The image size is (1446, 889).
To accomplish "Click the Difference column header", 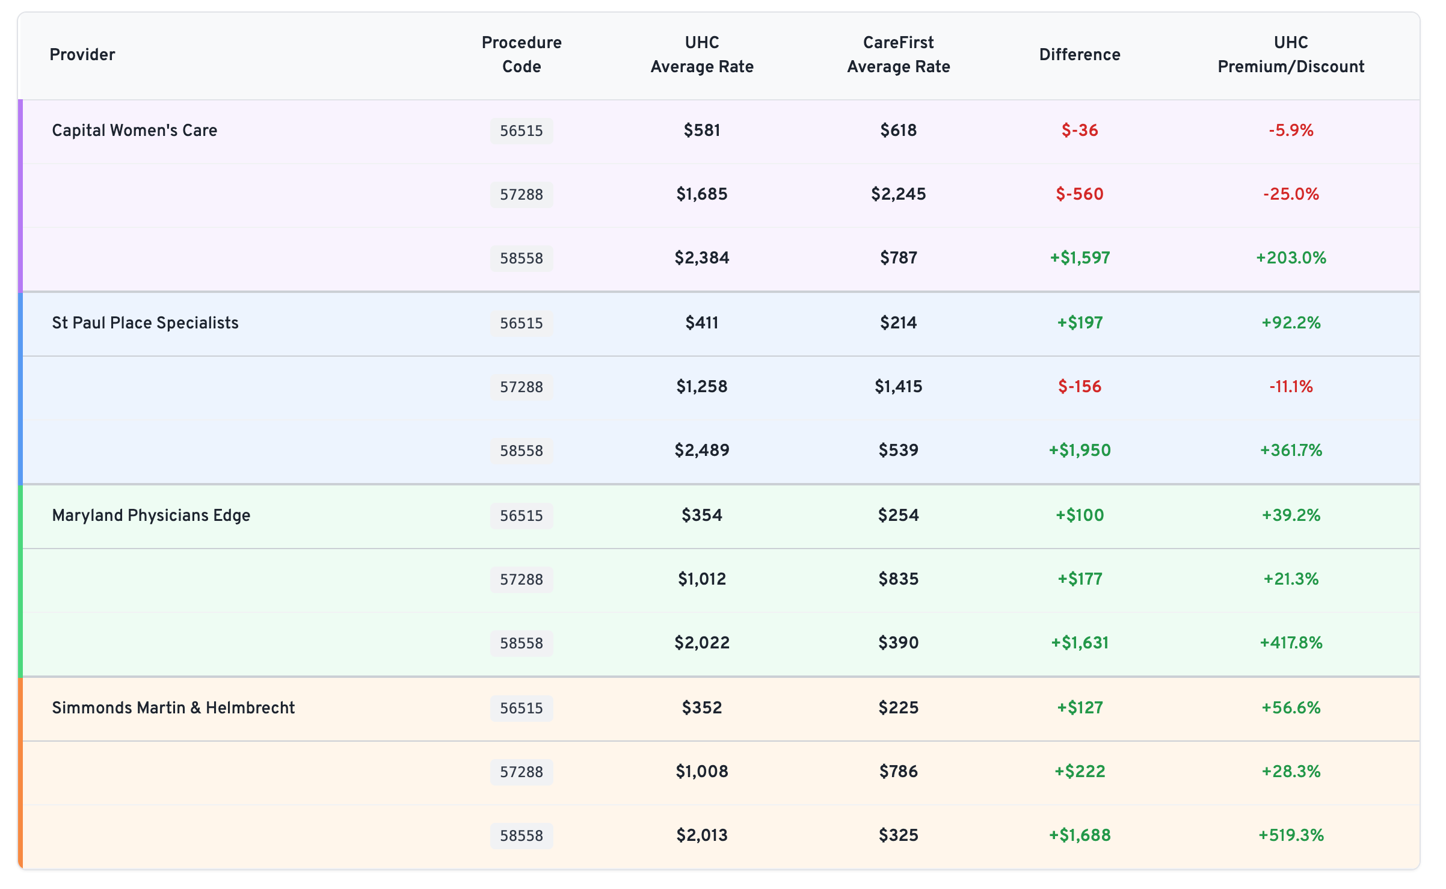I will 1080,55.
